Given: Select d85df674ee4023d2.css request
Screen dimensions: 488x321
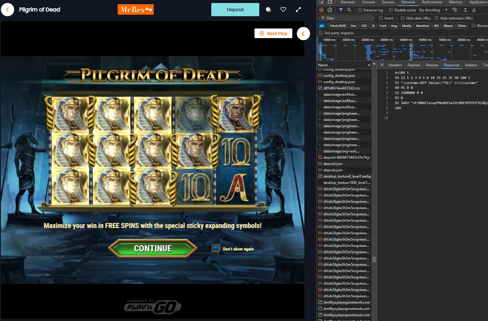Looking at the screenshot, I should pos(345,88).
